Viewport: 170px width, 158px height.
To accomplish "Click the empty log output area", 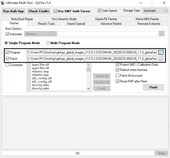I will coord(85,123).
